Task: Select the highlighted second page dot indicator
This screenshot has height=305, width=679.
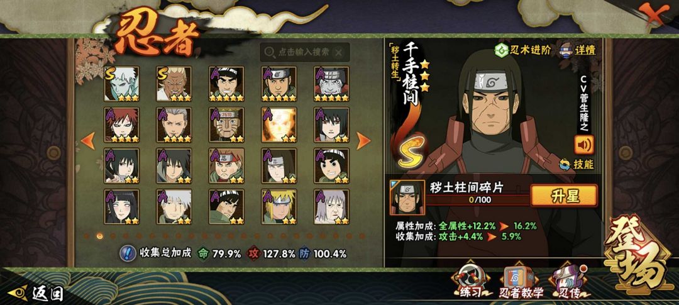Action: (x=100, y=236)
